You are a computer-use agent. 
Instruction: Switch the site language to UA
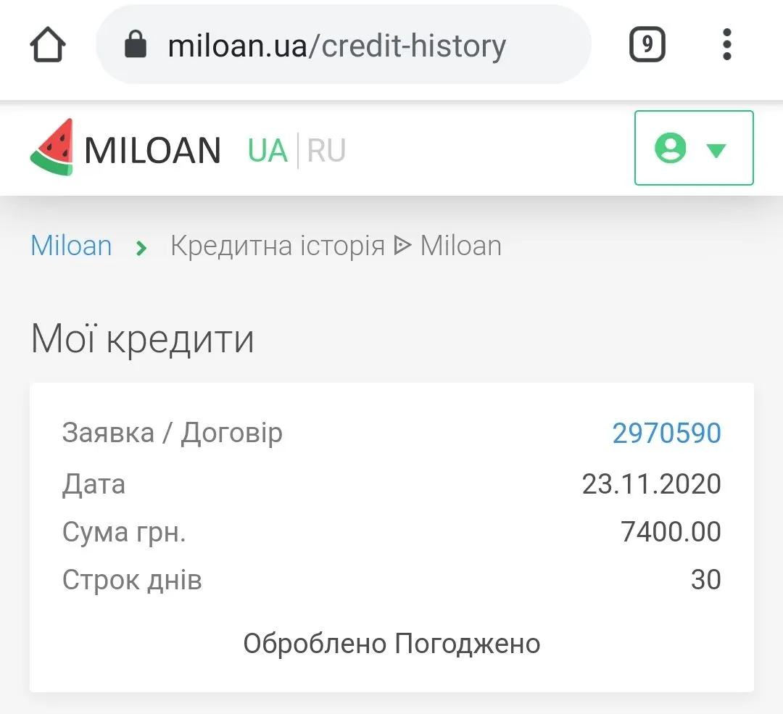coord(268,151)
